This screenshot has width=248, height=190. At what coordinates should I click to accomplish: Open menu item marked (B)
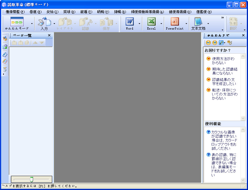pos(69,12)
